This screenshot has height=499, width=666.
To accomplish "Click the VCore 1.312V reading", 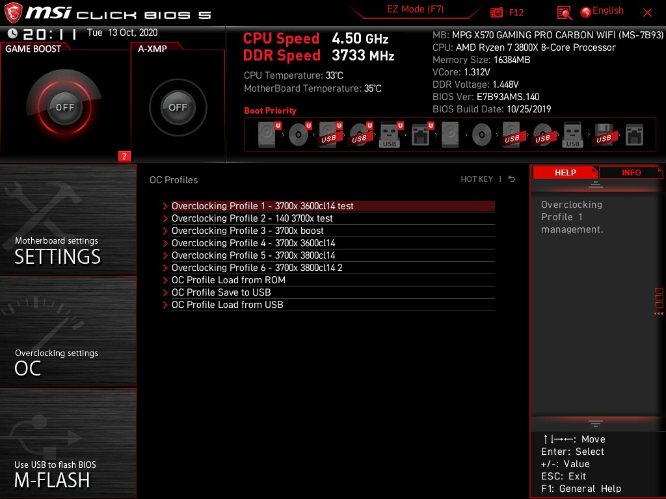I will point(461,72).
